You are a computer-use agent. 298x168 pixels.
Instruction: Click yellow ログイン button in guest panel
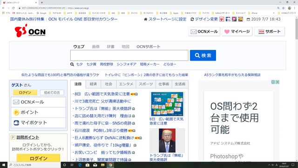(x=25, y=92)
